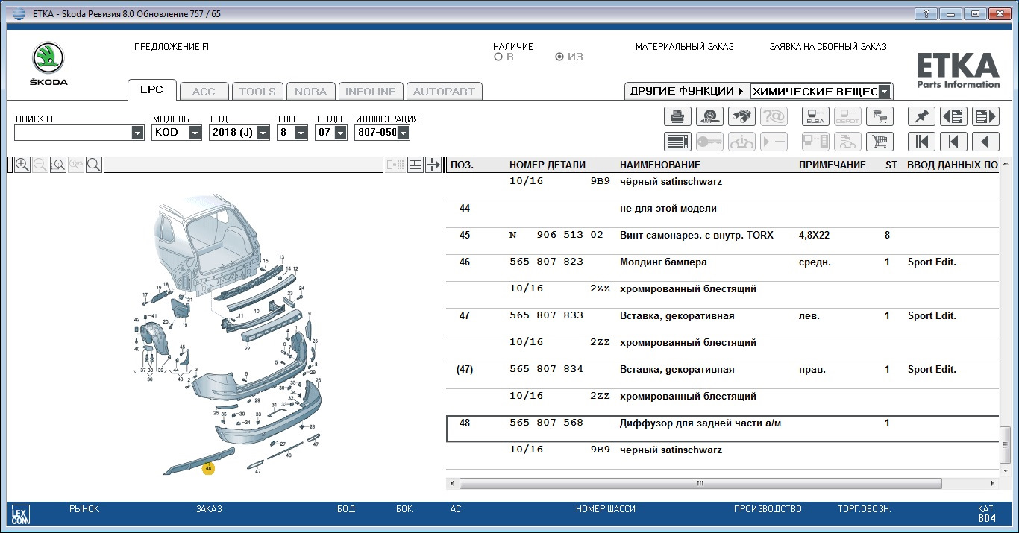The height and width of the screenshot is (533, 1019).
Task: Click РЫНОК in status bar
Action: click(84, 509)
